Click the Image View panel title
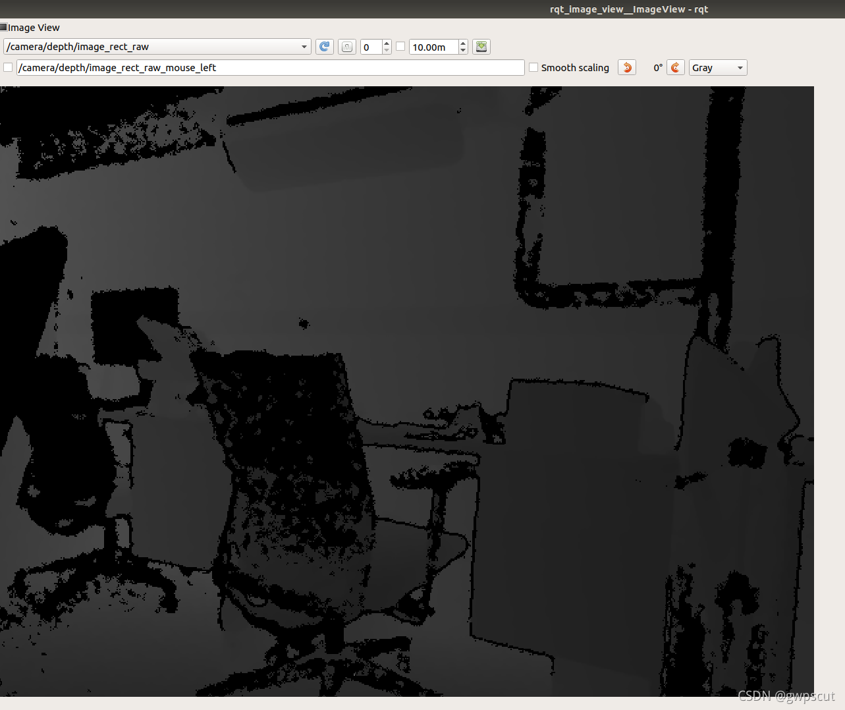 click(34, 28)
